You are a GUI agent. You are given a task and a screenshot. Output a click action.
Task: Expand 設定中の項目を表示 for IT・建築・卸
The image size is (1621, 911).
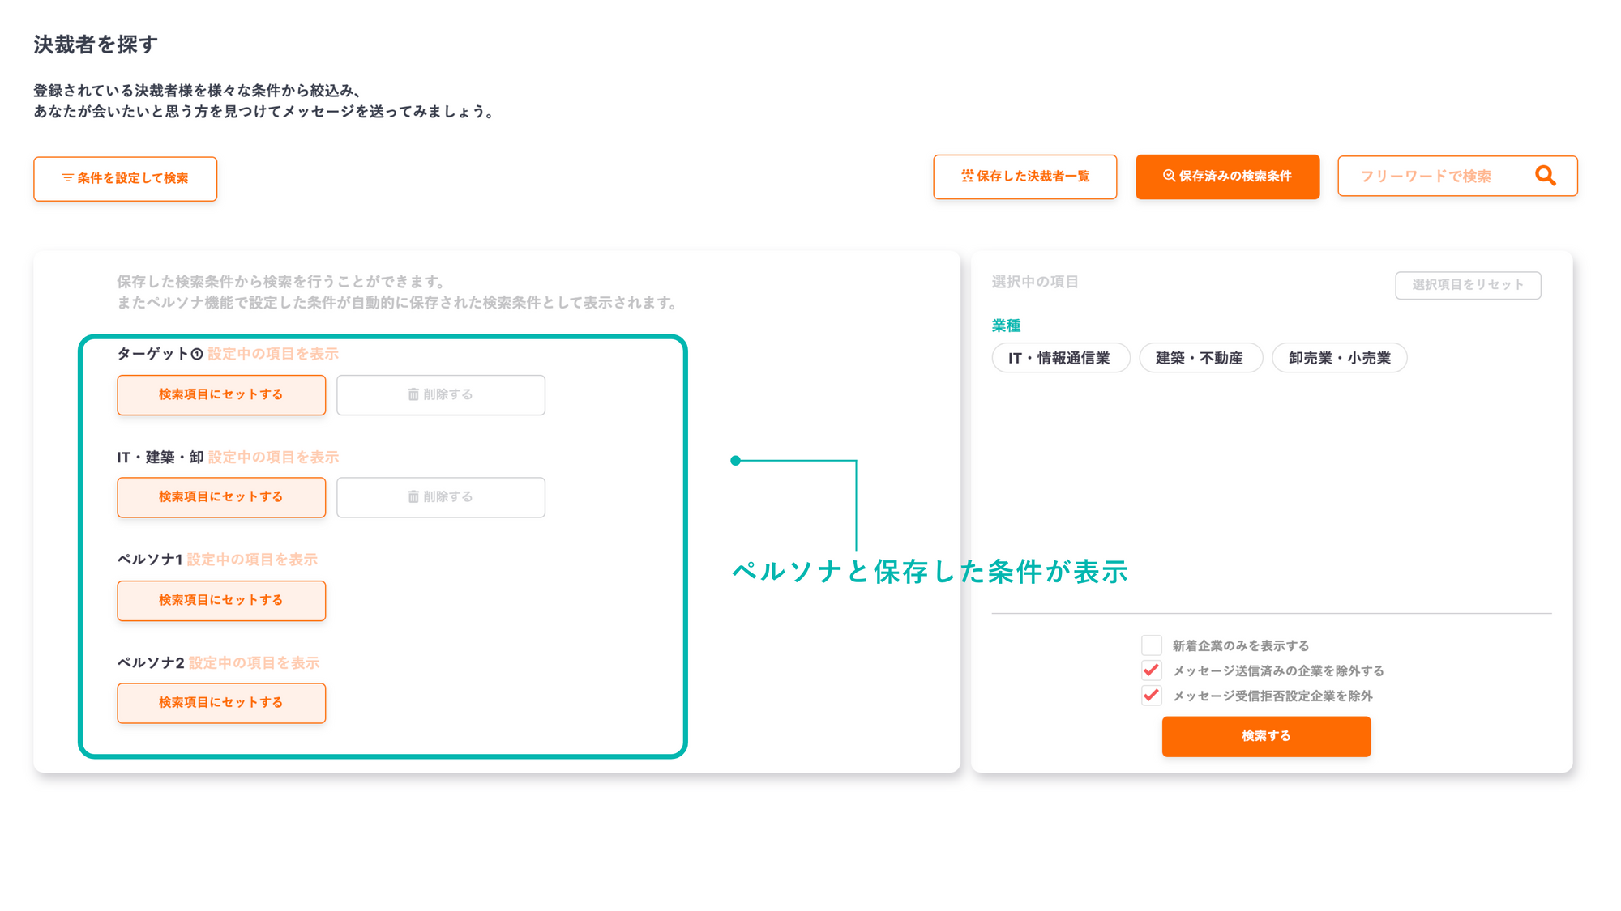273,458
